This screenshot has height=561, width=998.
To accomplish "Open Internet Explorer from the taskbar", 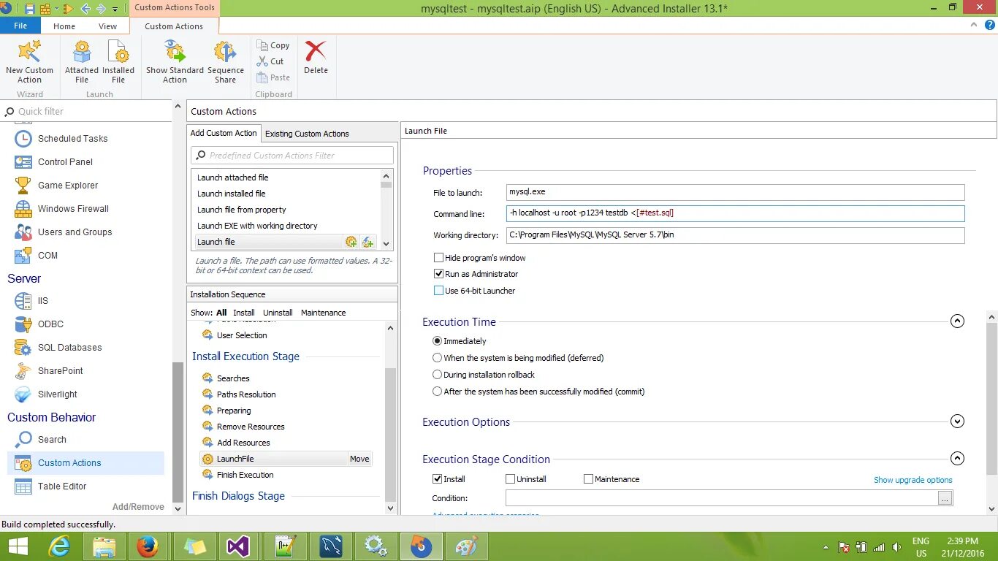I will 58,546.
